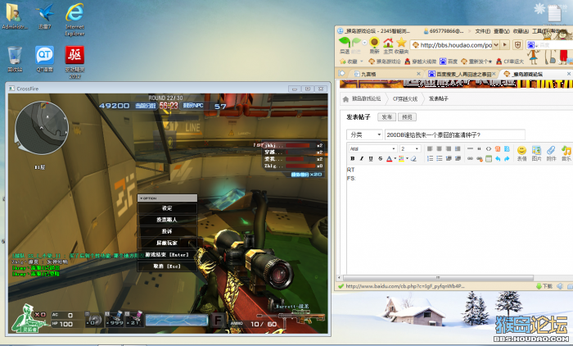Open the 文件(F) menu in the browser
The image size is (573, 346).
pyautogui.click(x=483, y=31)
